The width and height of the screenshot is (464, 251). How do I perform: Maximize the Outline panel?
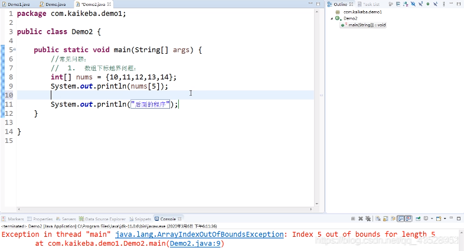tap(459, 4)
